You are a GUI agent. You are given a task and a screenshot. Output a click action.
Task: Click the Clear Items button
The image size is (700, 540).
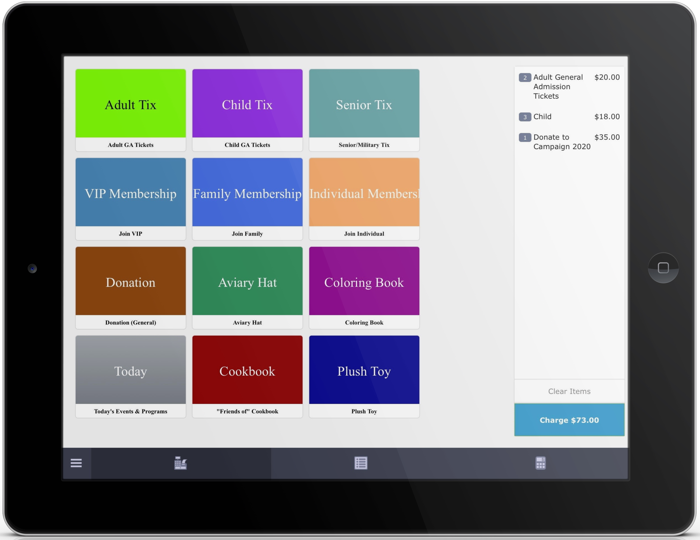click(570, 390)
